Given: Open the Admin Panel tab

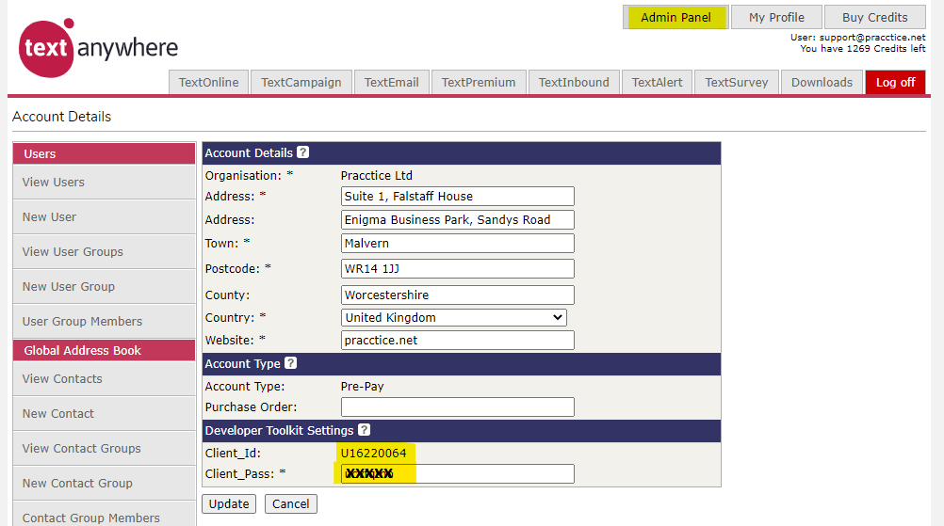Looking at the screenshot, I should click(x=675, y=18).
